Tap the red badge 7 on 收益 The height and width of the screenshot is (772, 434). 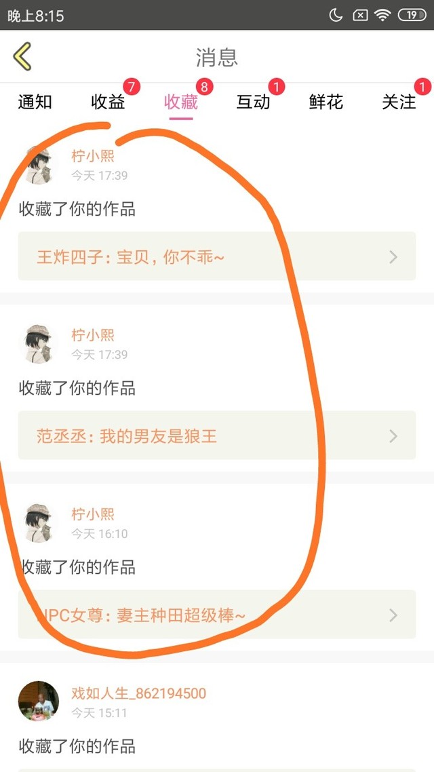132,87
